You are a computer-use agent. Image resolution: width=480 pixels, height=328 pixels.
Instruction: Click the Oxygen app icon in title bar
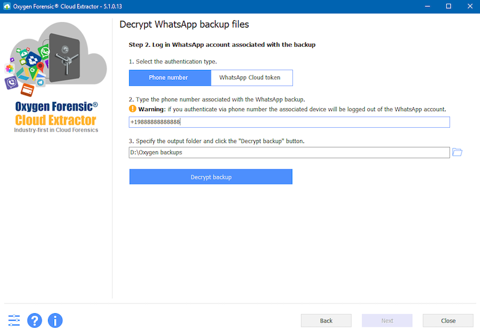point(7,6)
